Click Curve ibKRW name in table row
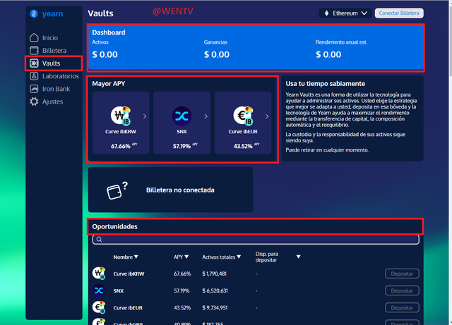The image size is (452, 325). (x=129, y=274)
